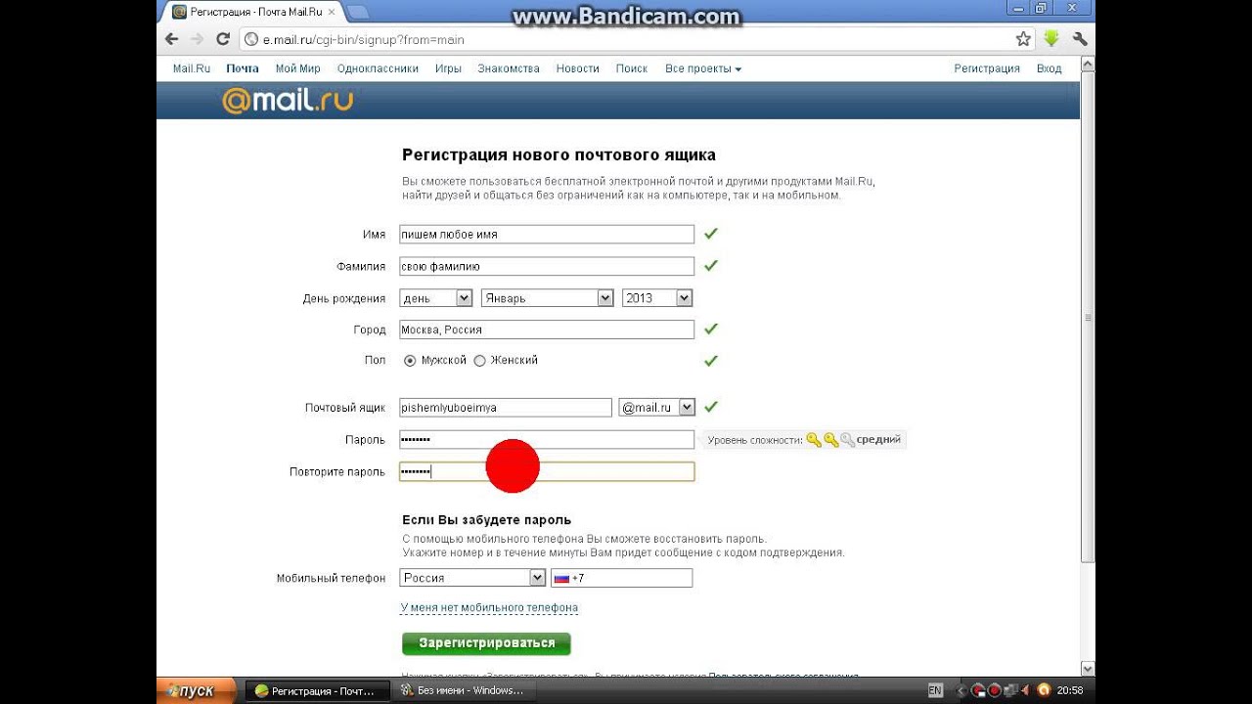Open the 2013 year dropdown
This screenshot has height=704, width=1252.
point(657,298)
